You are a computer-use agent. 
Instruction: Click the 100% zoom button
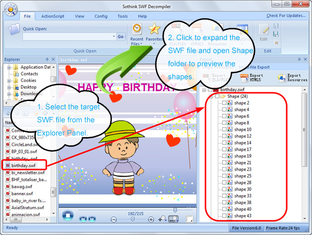click(174, 219)
